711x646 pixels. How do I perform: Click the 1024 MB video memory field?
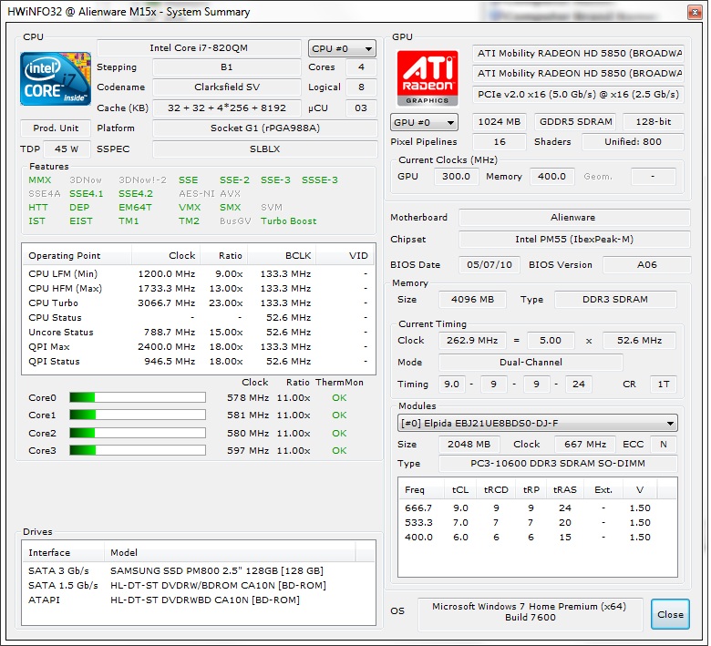coord(500,121)
